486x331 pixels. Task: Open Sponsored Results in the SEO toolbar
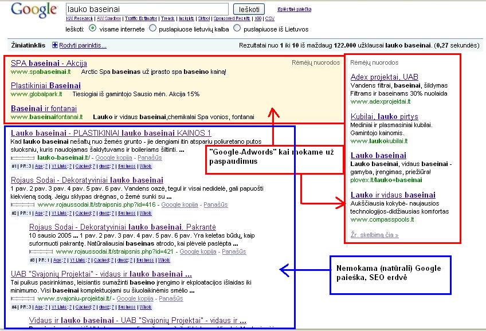232,18
